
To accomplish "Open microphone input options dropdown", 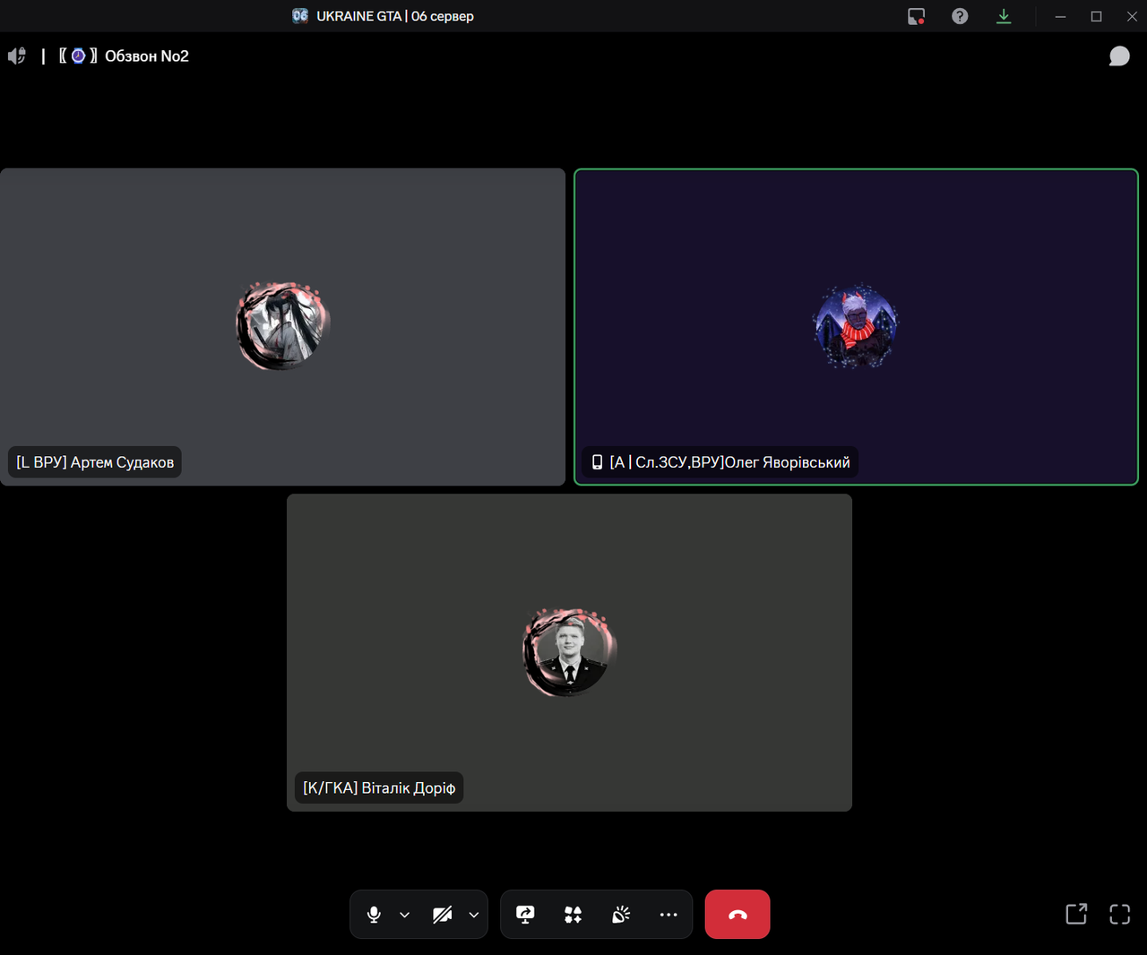I will tap(405, 915).
